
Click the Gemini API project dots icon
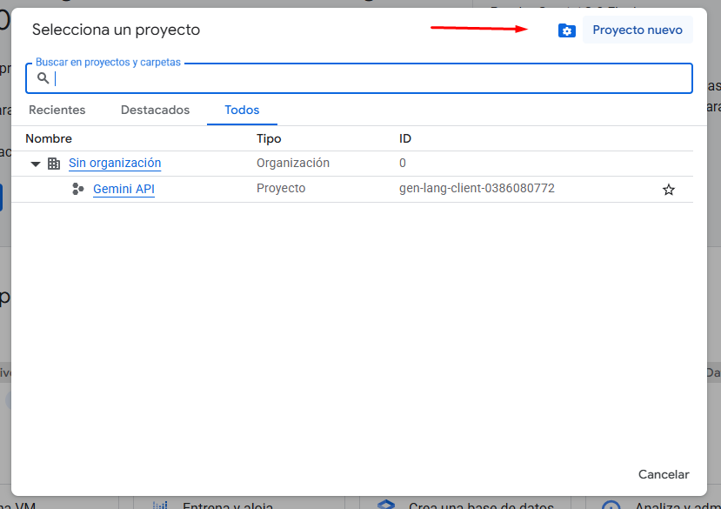coord(77,189)
